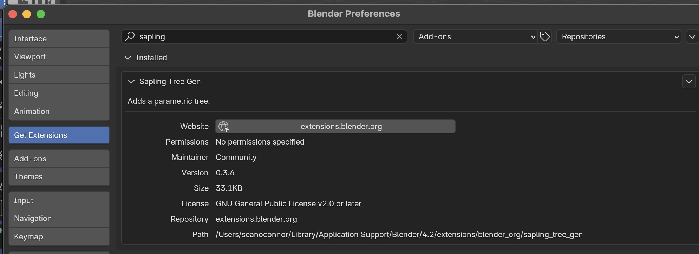The height and width of the screenshot is (254, 699).
Task: Open the Repositories dropdown
Action: (619, 36)
